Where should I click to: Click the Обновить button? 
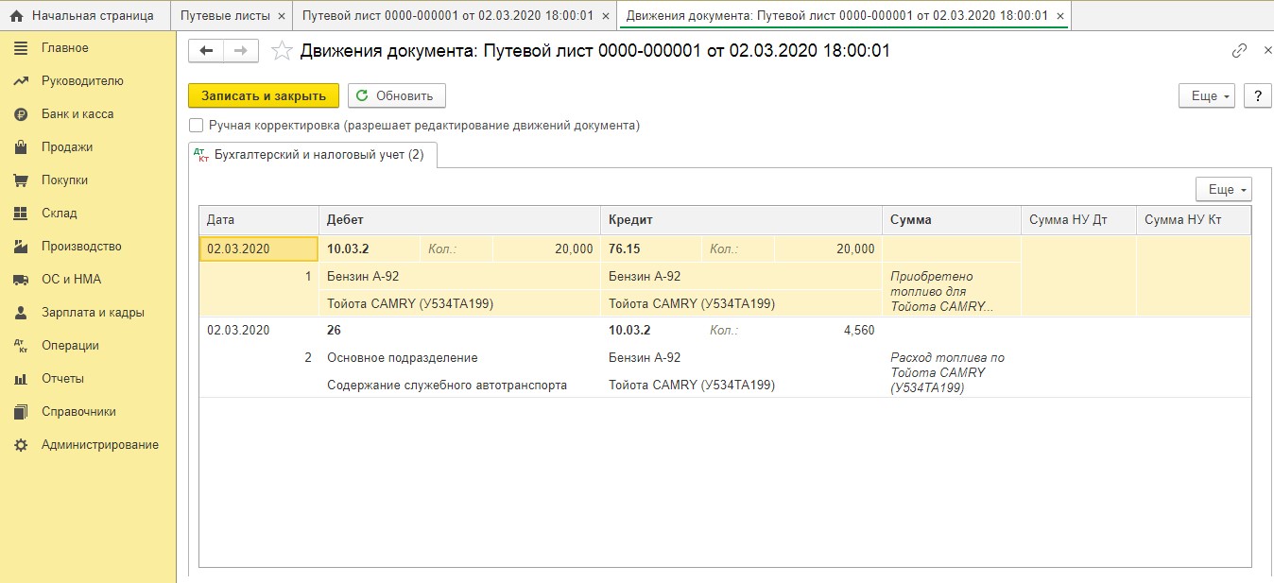coord(396,95)
